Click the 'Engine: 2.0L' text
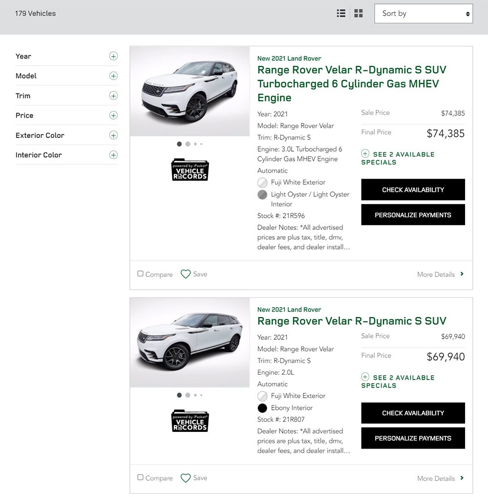 pos(276,372)
